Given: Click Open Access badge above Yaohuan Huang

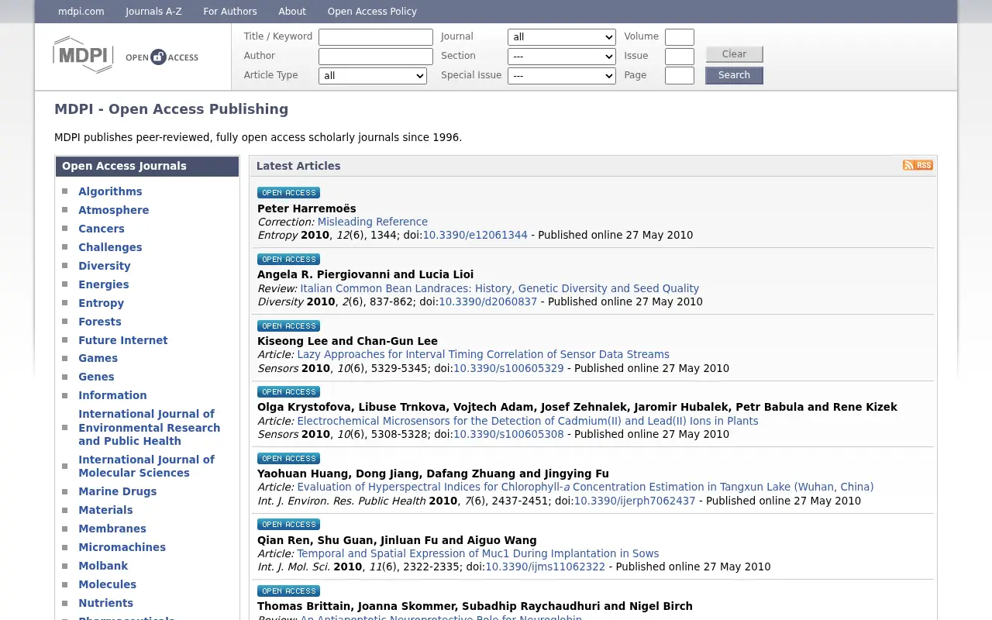Looking at the screenshot, I should 288,458.
